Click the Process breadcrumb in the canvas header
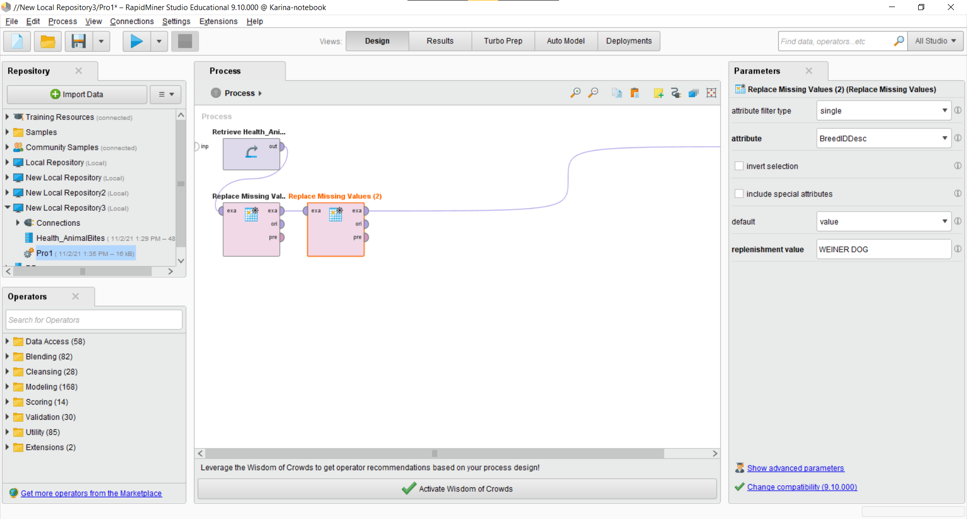967x519 pixels. coord(240,93)
